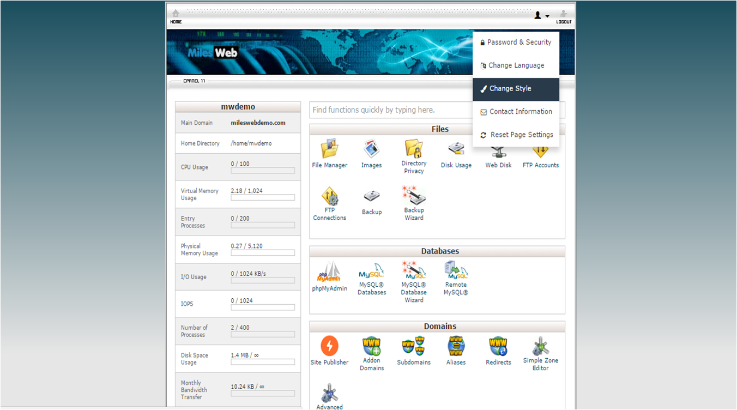Open Subdomains
This screenshot has height=410, width=737.
pyautogui.click(x=414, y=346)
